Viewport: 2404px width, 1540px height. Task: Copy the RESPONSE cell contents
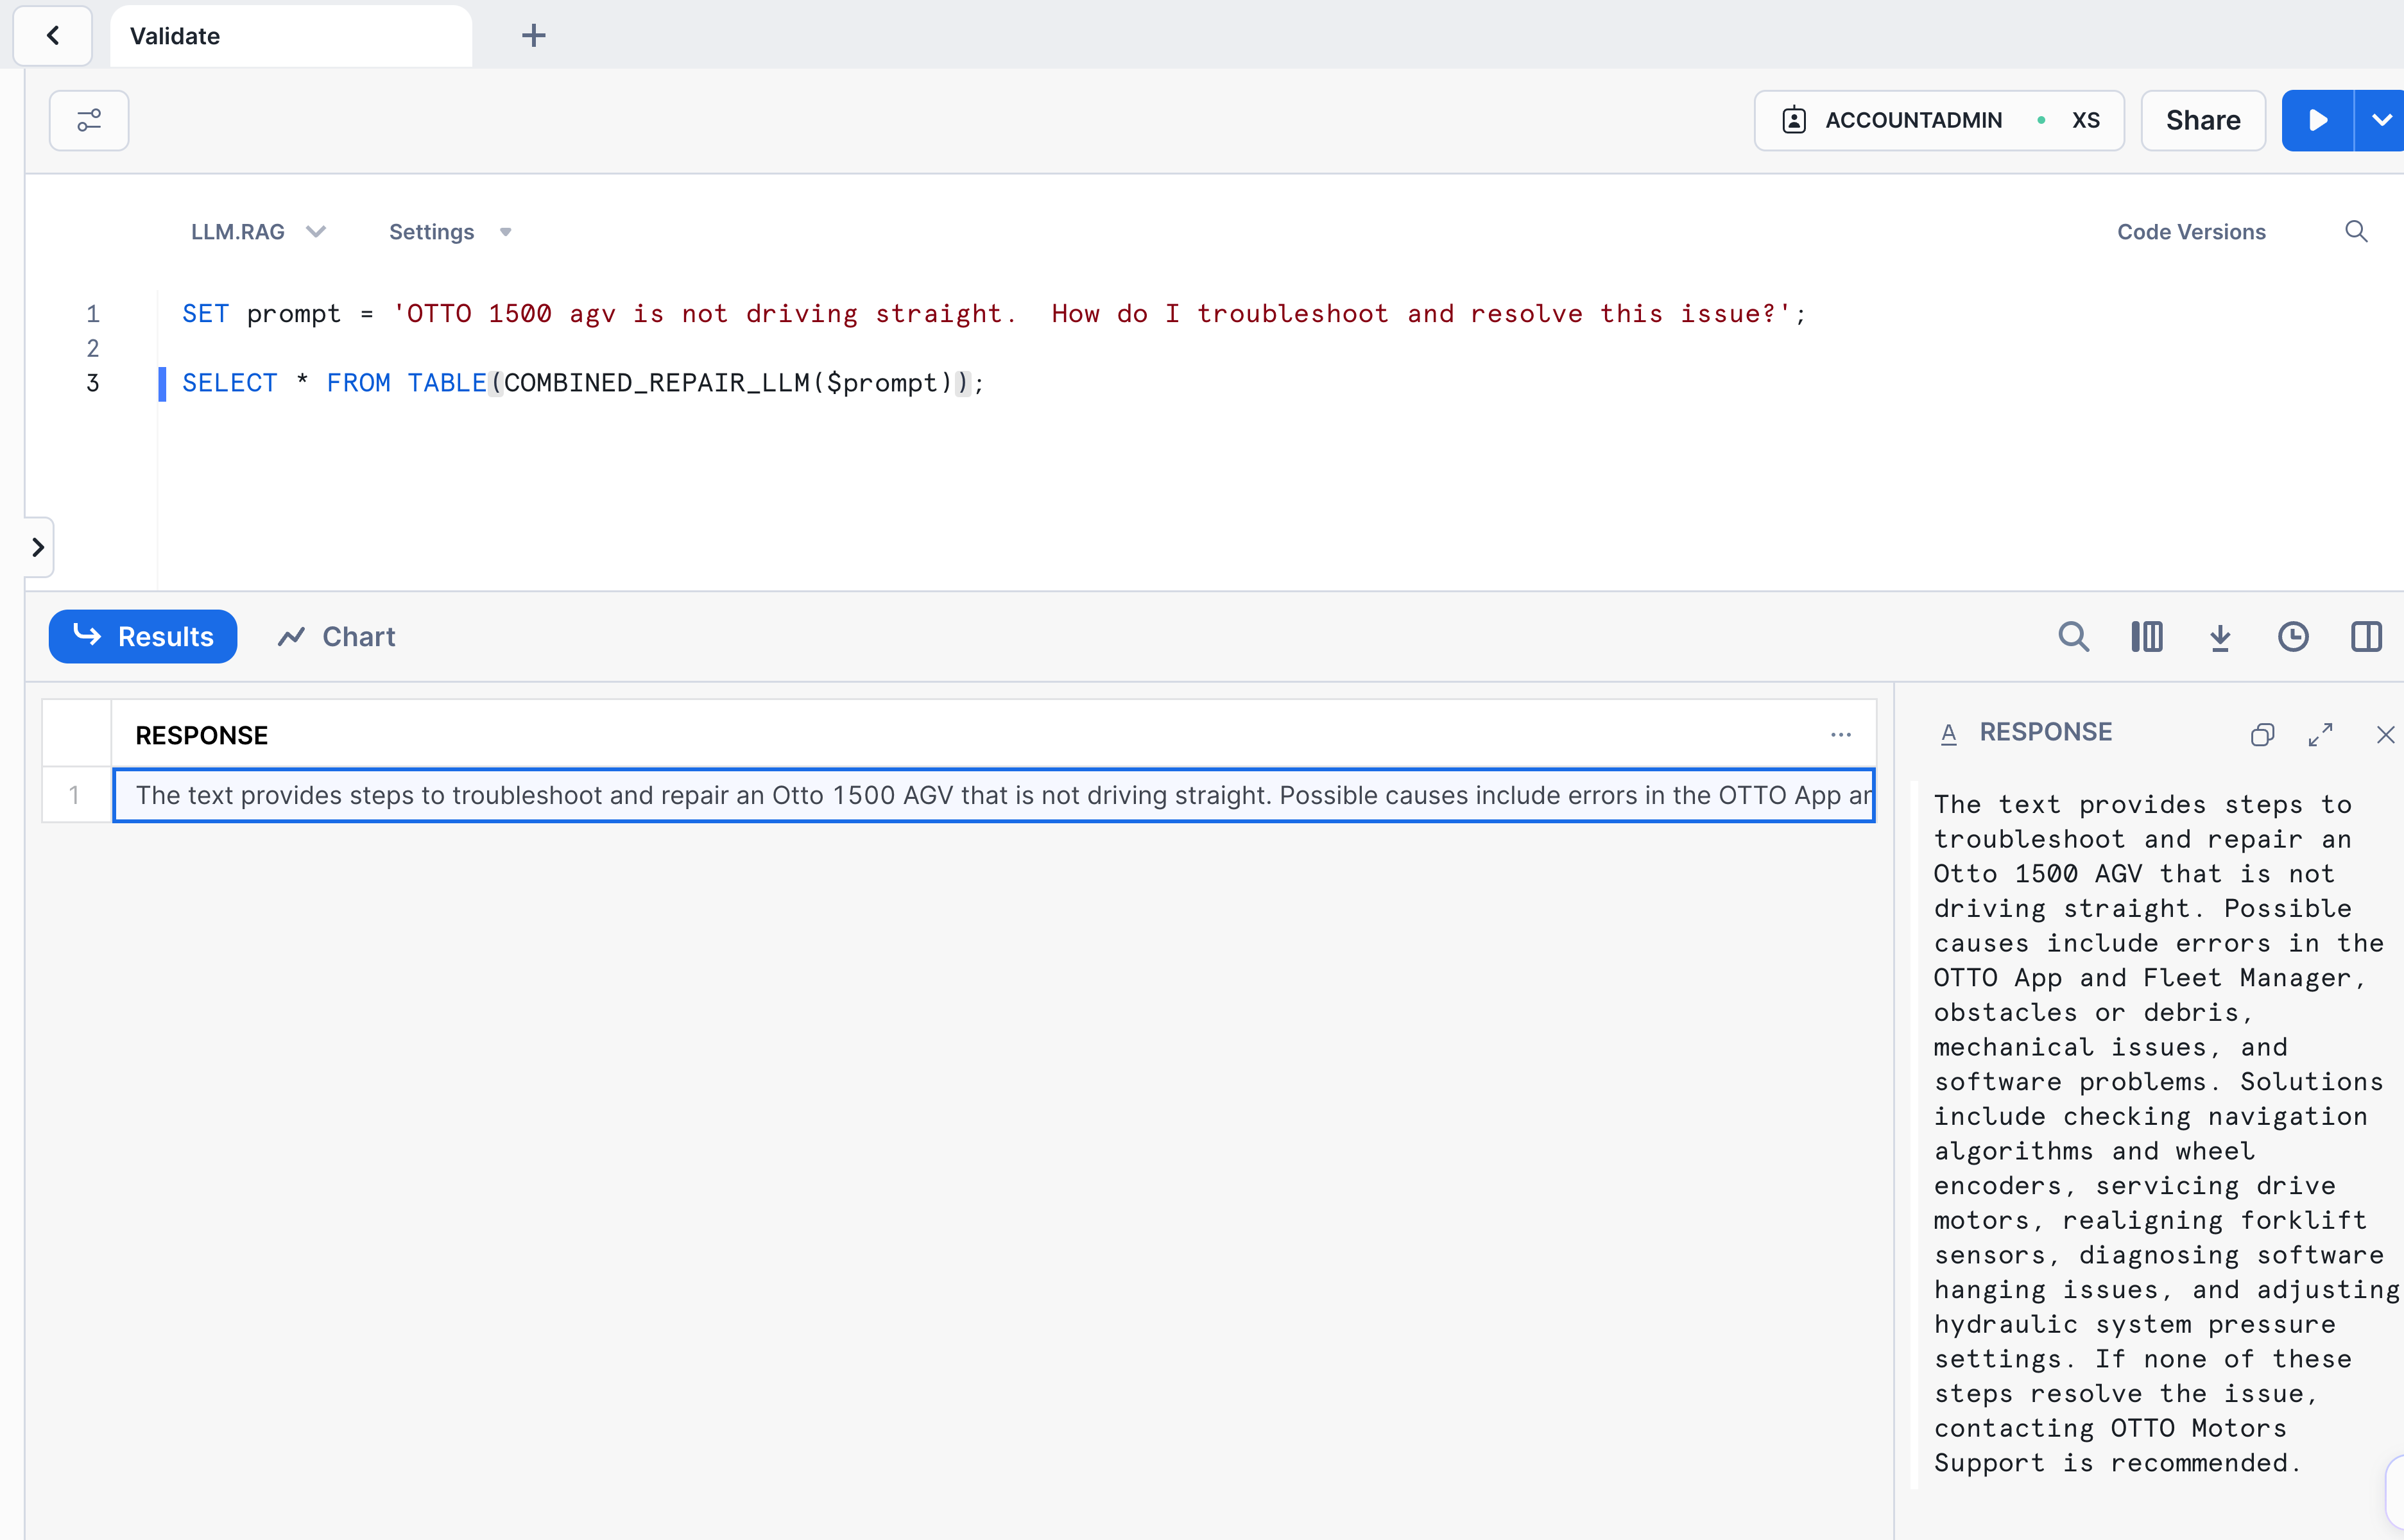click(x=2262, y=735)
